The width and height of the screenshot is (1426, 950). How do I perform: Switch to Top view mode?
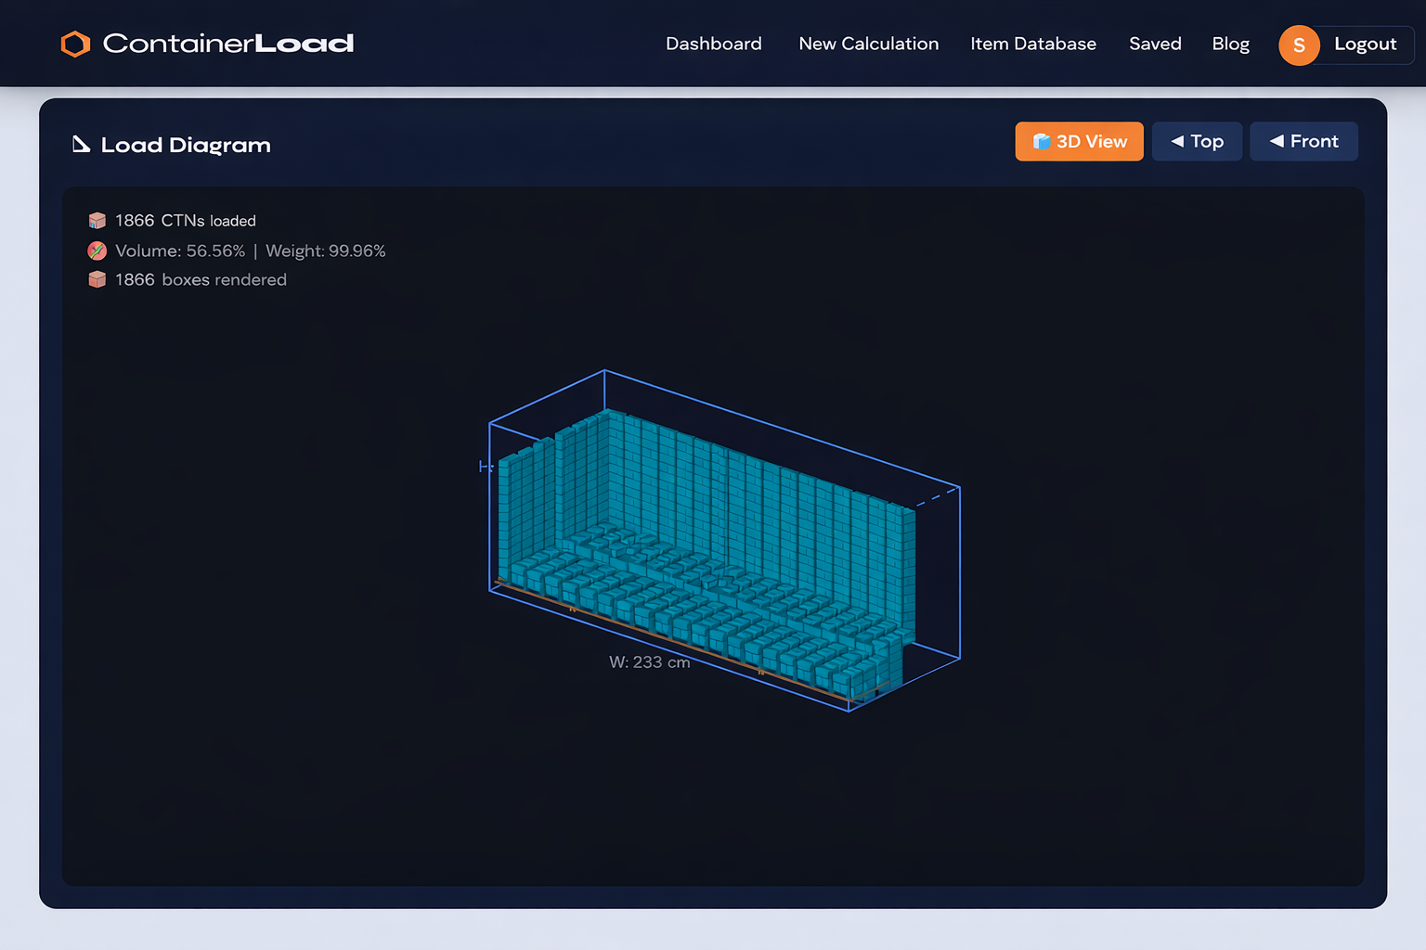(1197, 141)
